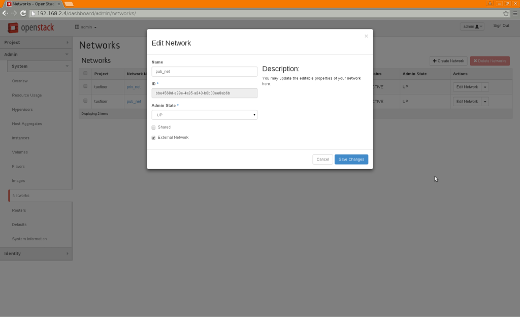
Task: Enable the Shared checkbox
Action: coord(153,127)
